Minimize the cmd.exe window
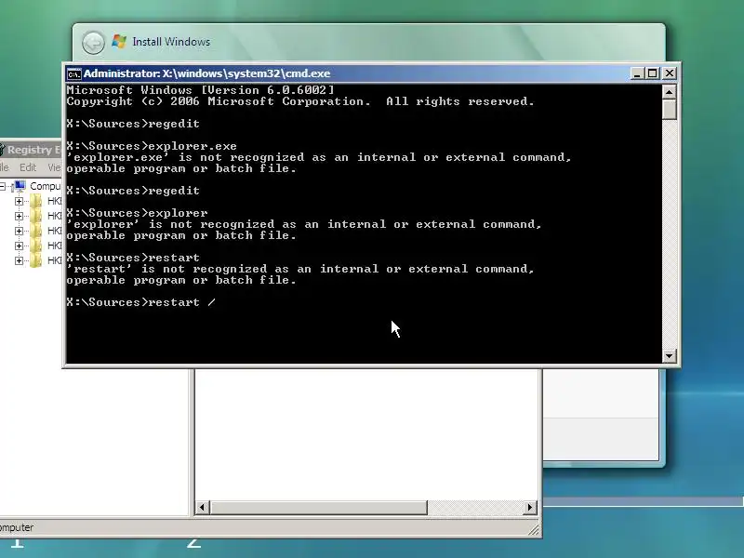This screenshot has height=558, width=744. (637, 73)
